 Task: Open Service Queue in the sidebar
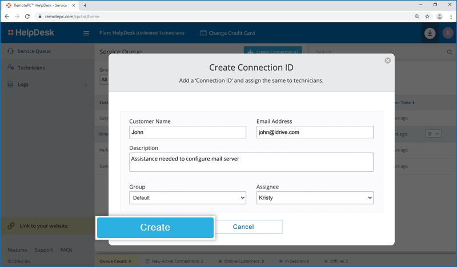coord(34,51)
